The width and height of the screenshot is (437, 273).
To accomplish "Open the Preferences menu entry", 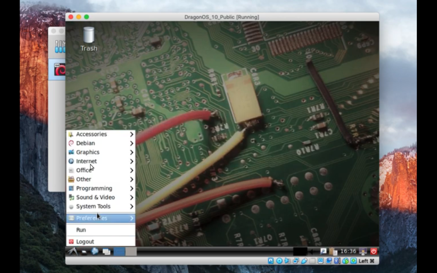I will (x=101, y=218).
